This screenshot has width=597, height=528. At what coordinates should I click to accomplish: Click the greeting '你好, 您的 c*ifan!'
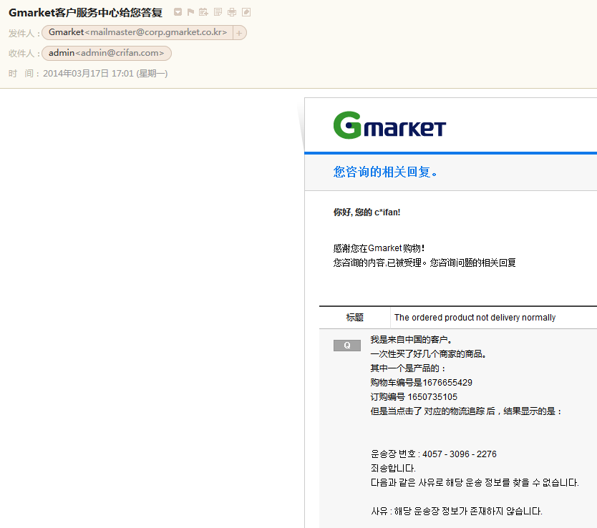tap(367, 212)
